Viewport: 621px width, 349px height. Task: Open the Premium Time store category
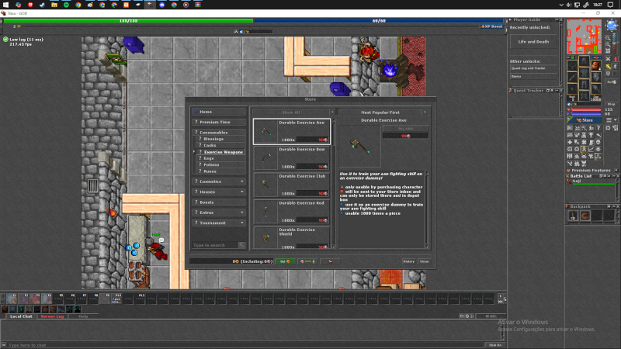click(219, 122)
